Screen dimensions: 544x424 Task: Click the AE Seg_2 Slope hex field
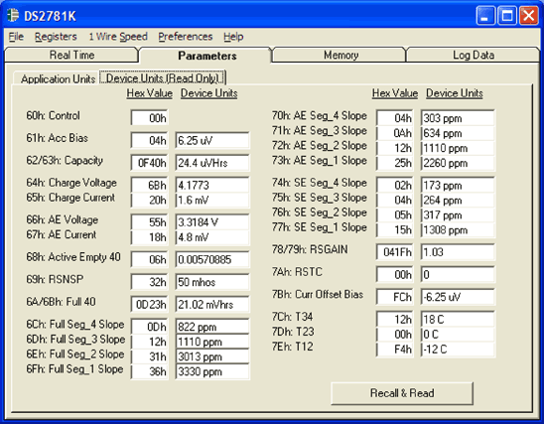coord(395,148)
